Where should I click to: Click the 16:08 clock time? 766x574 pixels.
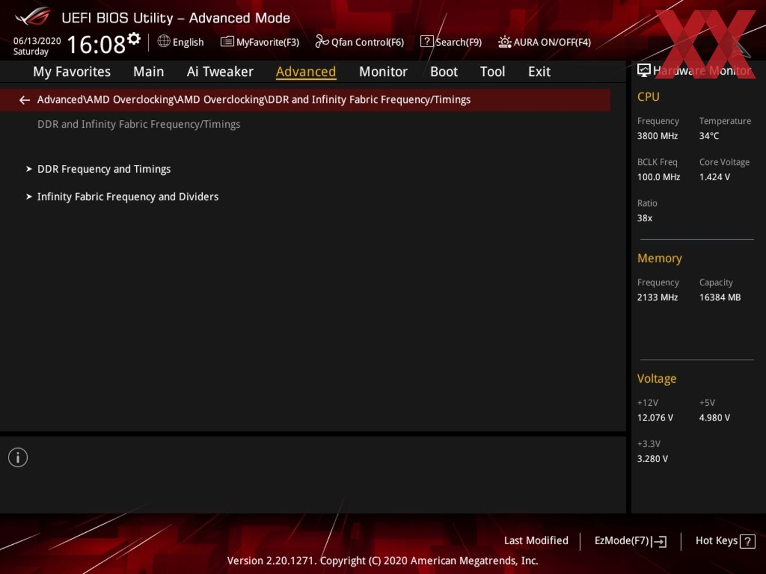[96, 44]
